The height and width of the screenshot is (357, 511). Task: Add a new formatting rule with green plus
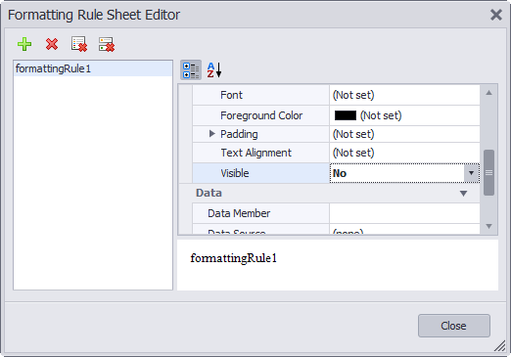click(24, 44)
